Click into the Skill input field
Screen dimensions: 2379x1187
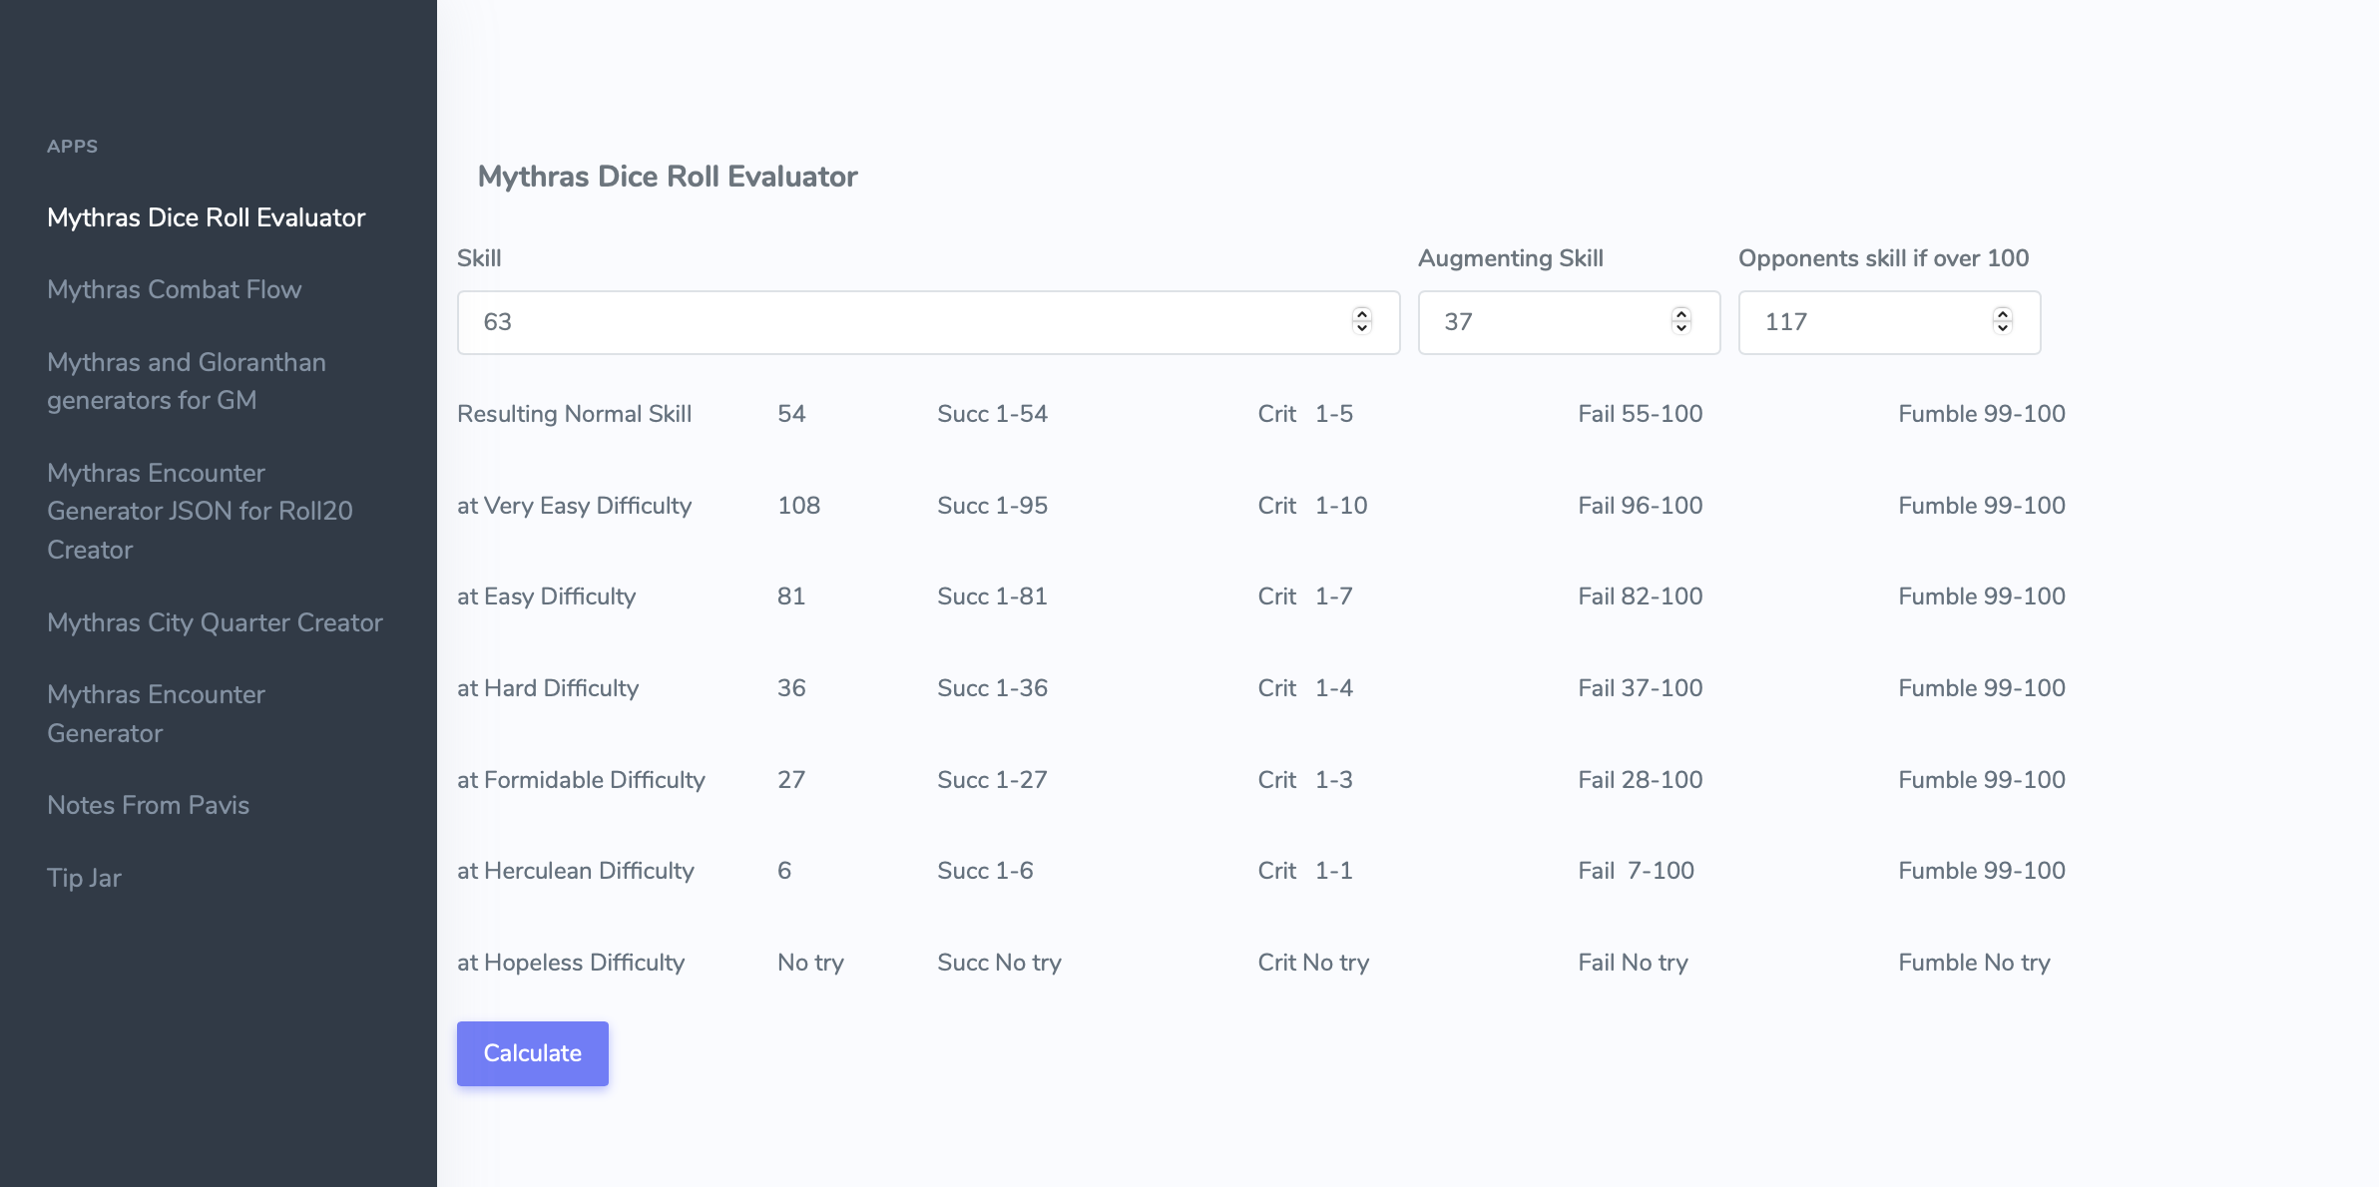pyautogui.click(x=898, y=322)
